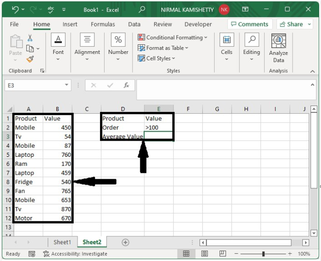Open the Name Box dropdown arrow
321x261 pixels.
(67, 85)
